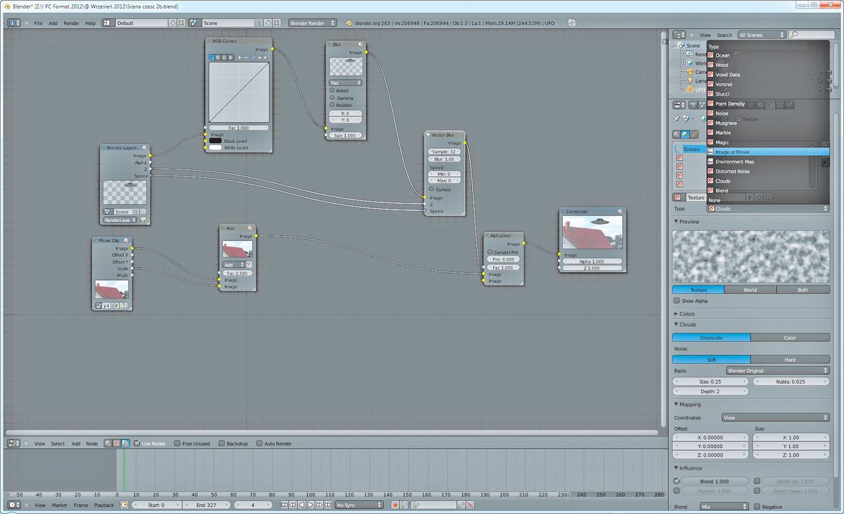844x514 pixels.
Task: Open the Add node blend mode dropdown
Action: click(x=234, y=265)
